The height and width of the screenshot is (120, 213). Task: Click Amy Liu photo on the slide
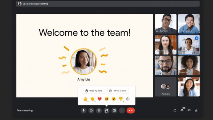(84, 62)
